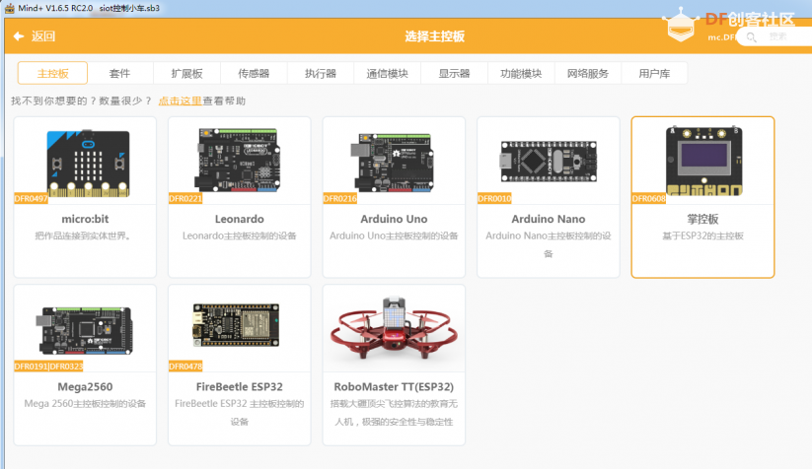Select the 主控板 tab
The width and height of the screenshot is (812, 469).
52,74
